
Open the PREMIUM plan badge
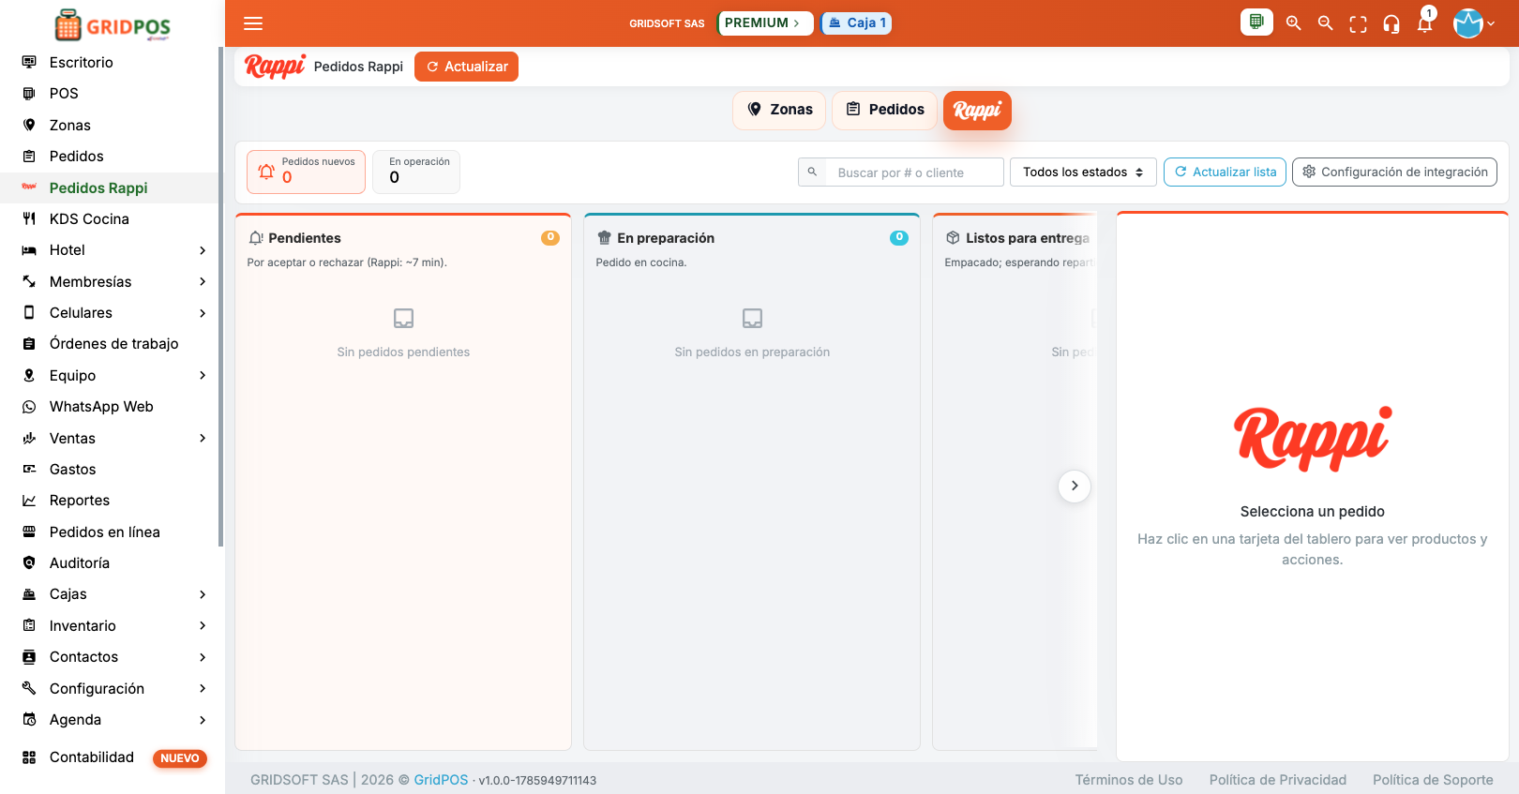pyautogui.click(x=765, y=23)
